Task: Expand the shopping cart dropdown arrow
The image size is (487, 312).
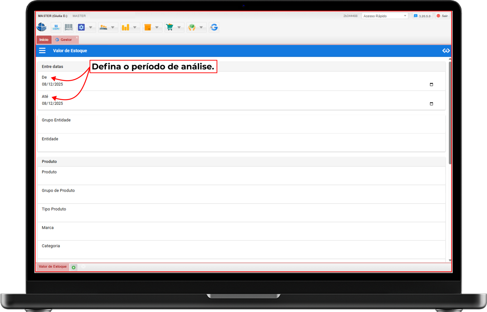Action: pos(179,27)
